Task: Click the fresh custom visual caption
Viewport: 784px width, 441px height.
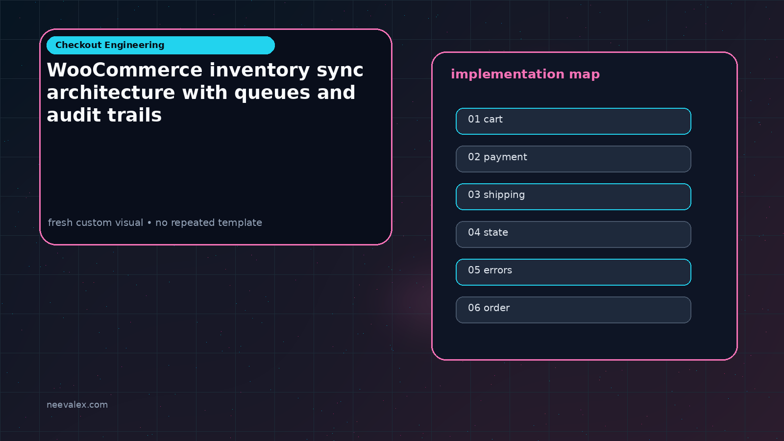Action: point(155,222)
